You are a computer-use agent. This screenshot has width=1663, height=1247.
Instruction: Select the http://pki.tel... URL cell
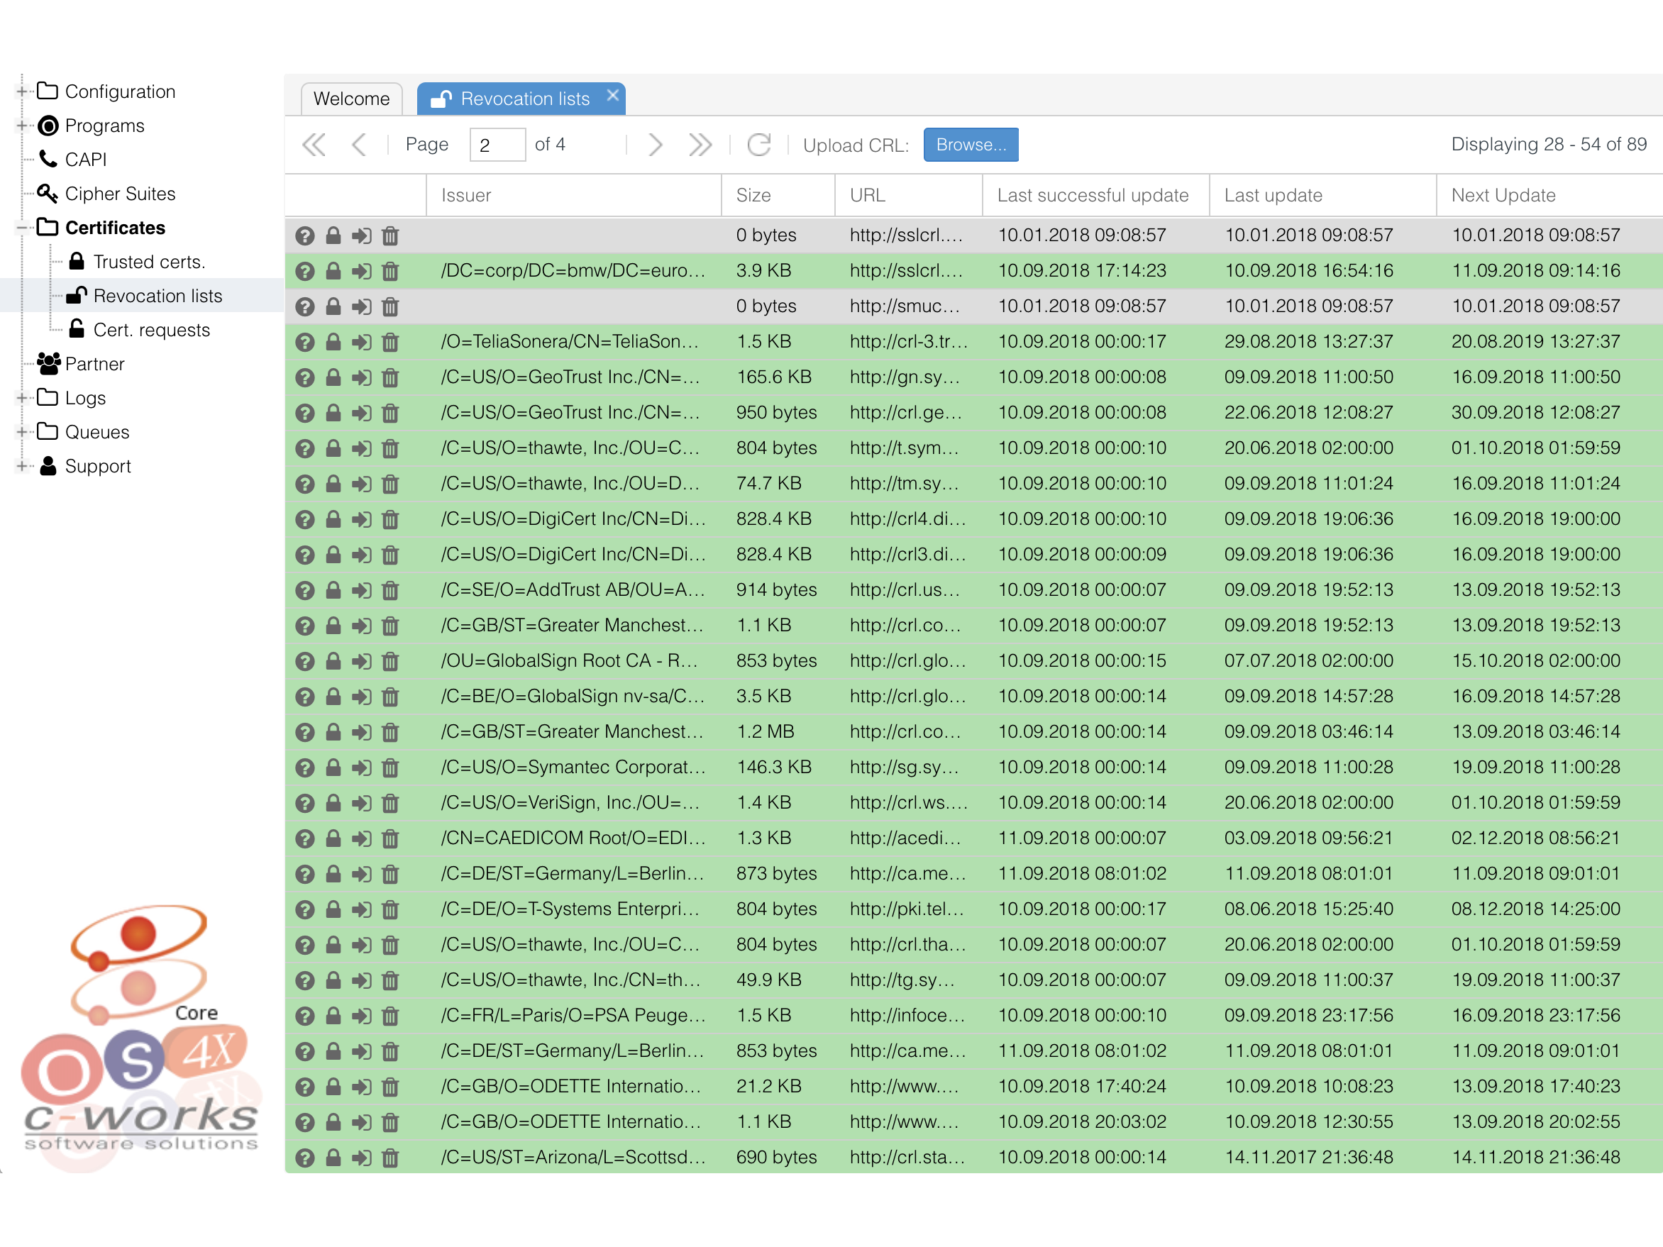908,909
